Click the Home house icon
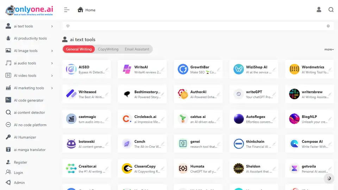Screen dimensions: 338x190 click(80, 10)
